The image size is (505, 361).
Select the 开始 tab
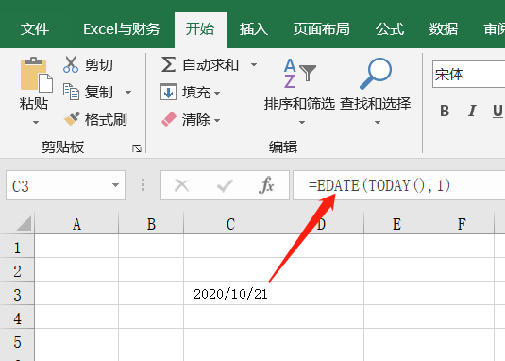[x=200, y=29]
